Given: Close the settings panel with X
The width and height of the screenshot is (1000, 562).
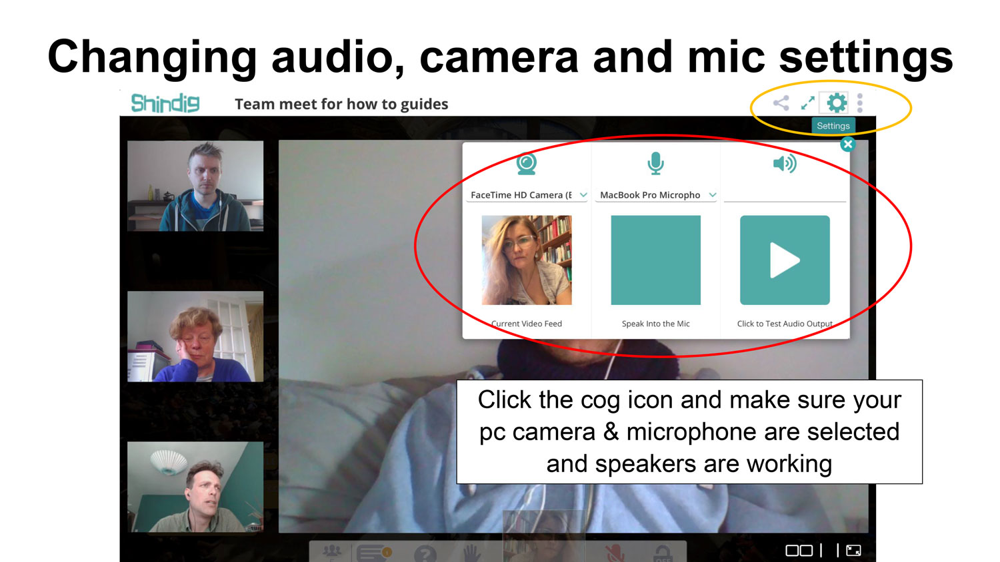Looking at the screenshot, I should [847, 144].
